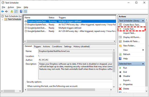Click the Author value PC-PC\PC
The width and height of the screenshot is (149, 97).
pos(44,60)
